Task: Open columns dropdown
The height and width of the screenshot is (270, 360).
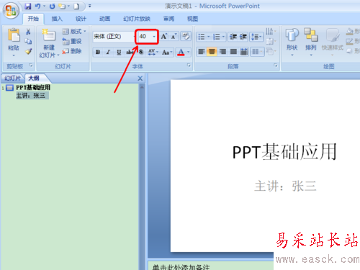Action: pyautogui.click(x=257, y=52)
